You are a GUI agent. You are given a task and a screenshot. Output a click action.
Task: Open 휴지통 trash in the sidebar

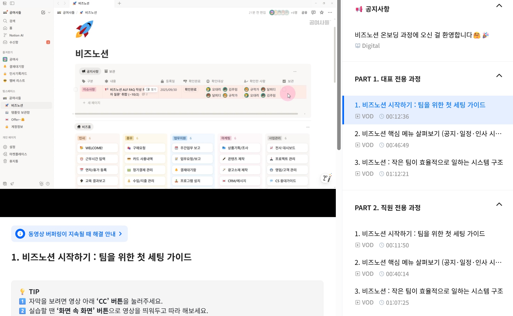point(27,161)
